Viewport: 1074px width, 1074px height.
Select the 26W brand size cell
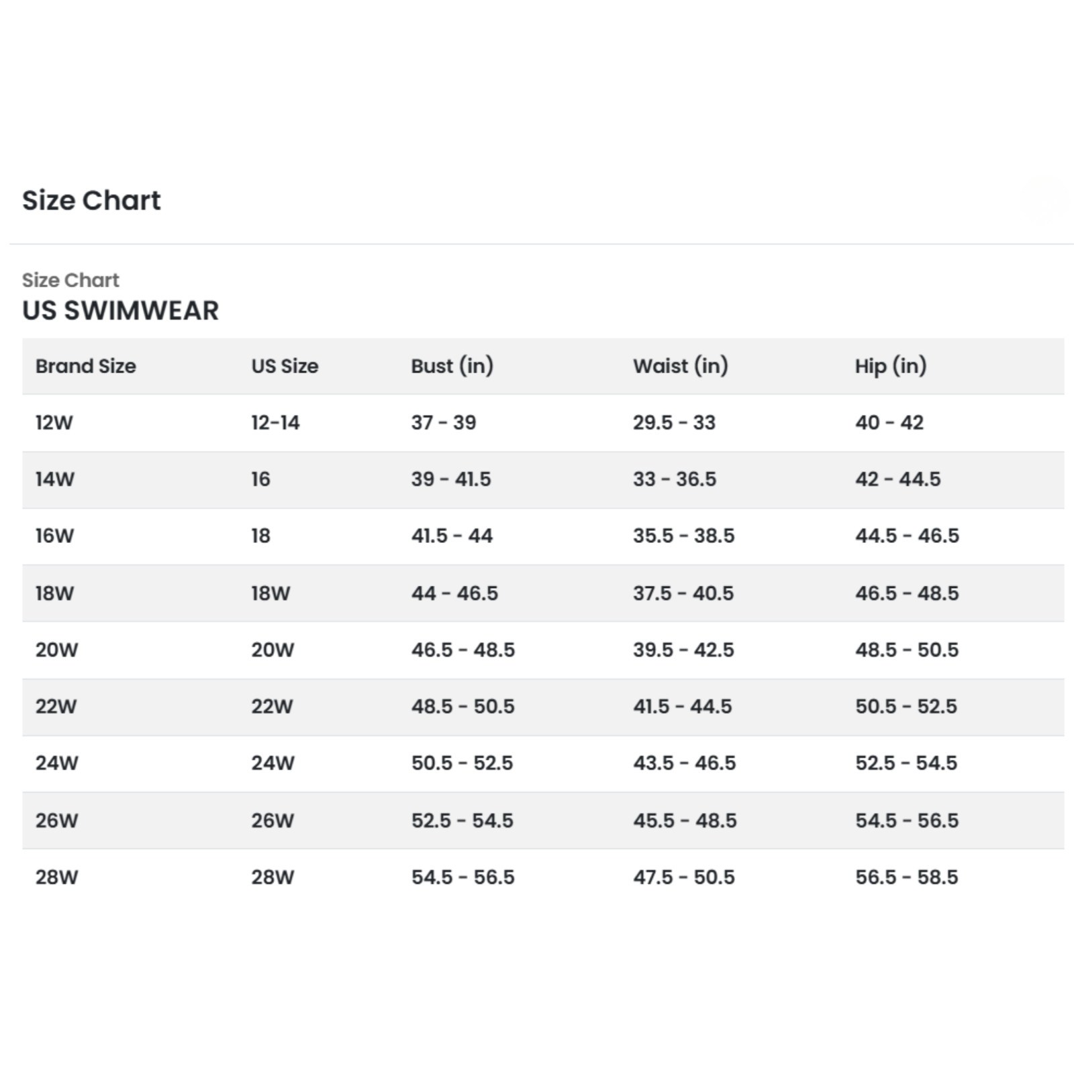point(57,820)
